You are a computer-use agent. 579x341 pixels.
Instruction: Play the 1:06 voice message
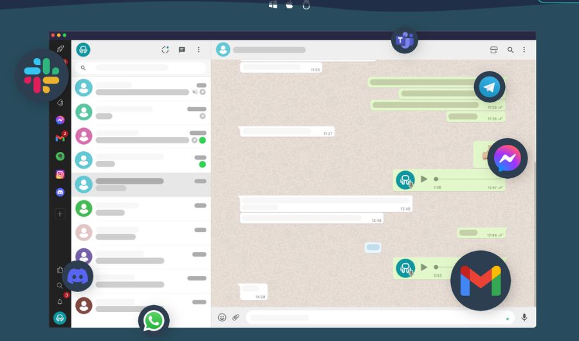[424, 179]
